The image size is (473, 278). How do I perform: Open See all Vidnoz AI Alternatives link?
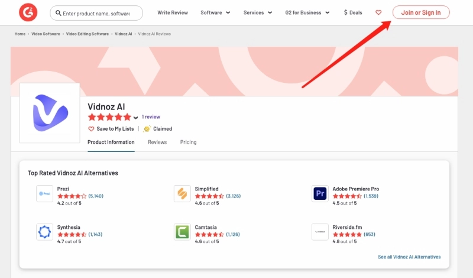409,257
